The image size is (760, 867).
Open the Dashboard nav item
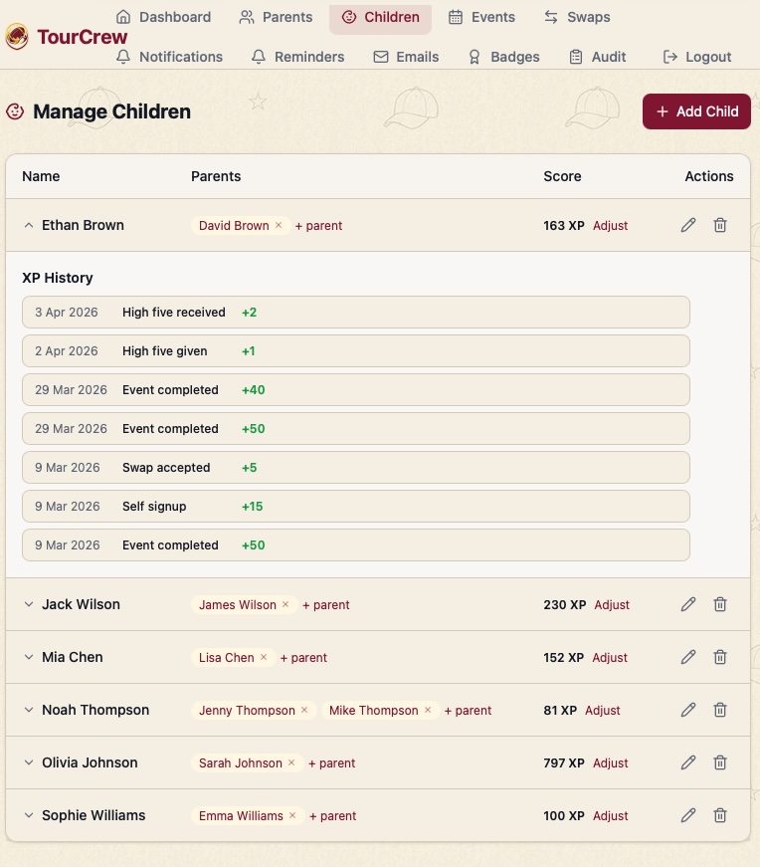coord(163,17)
